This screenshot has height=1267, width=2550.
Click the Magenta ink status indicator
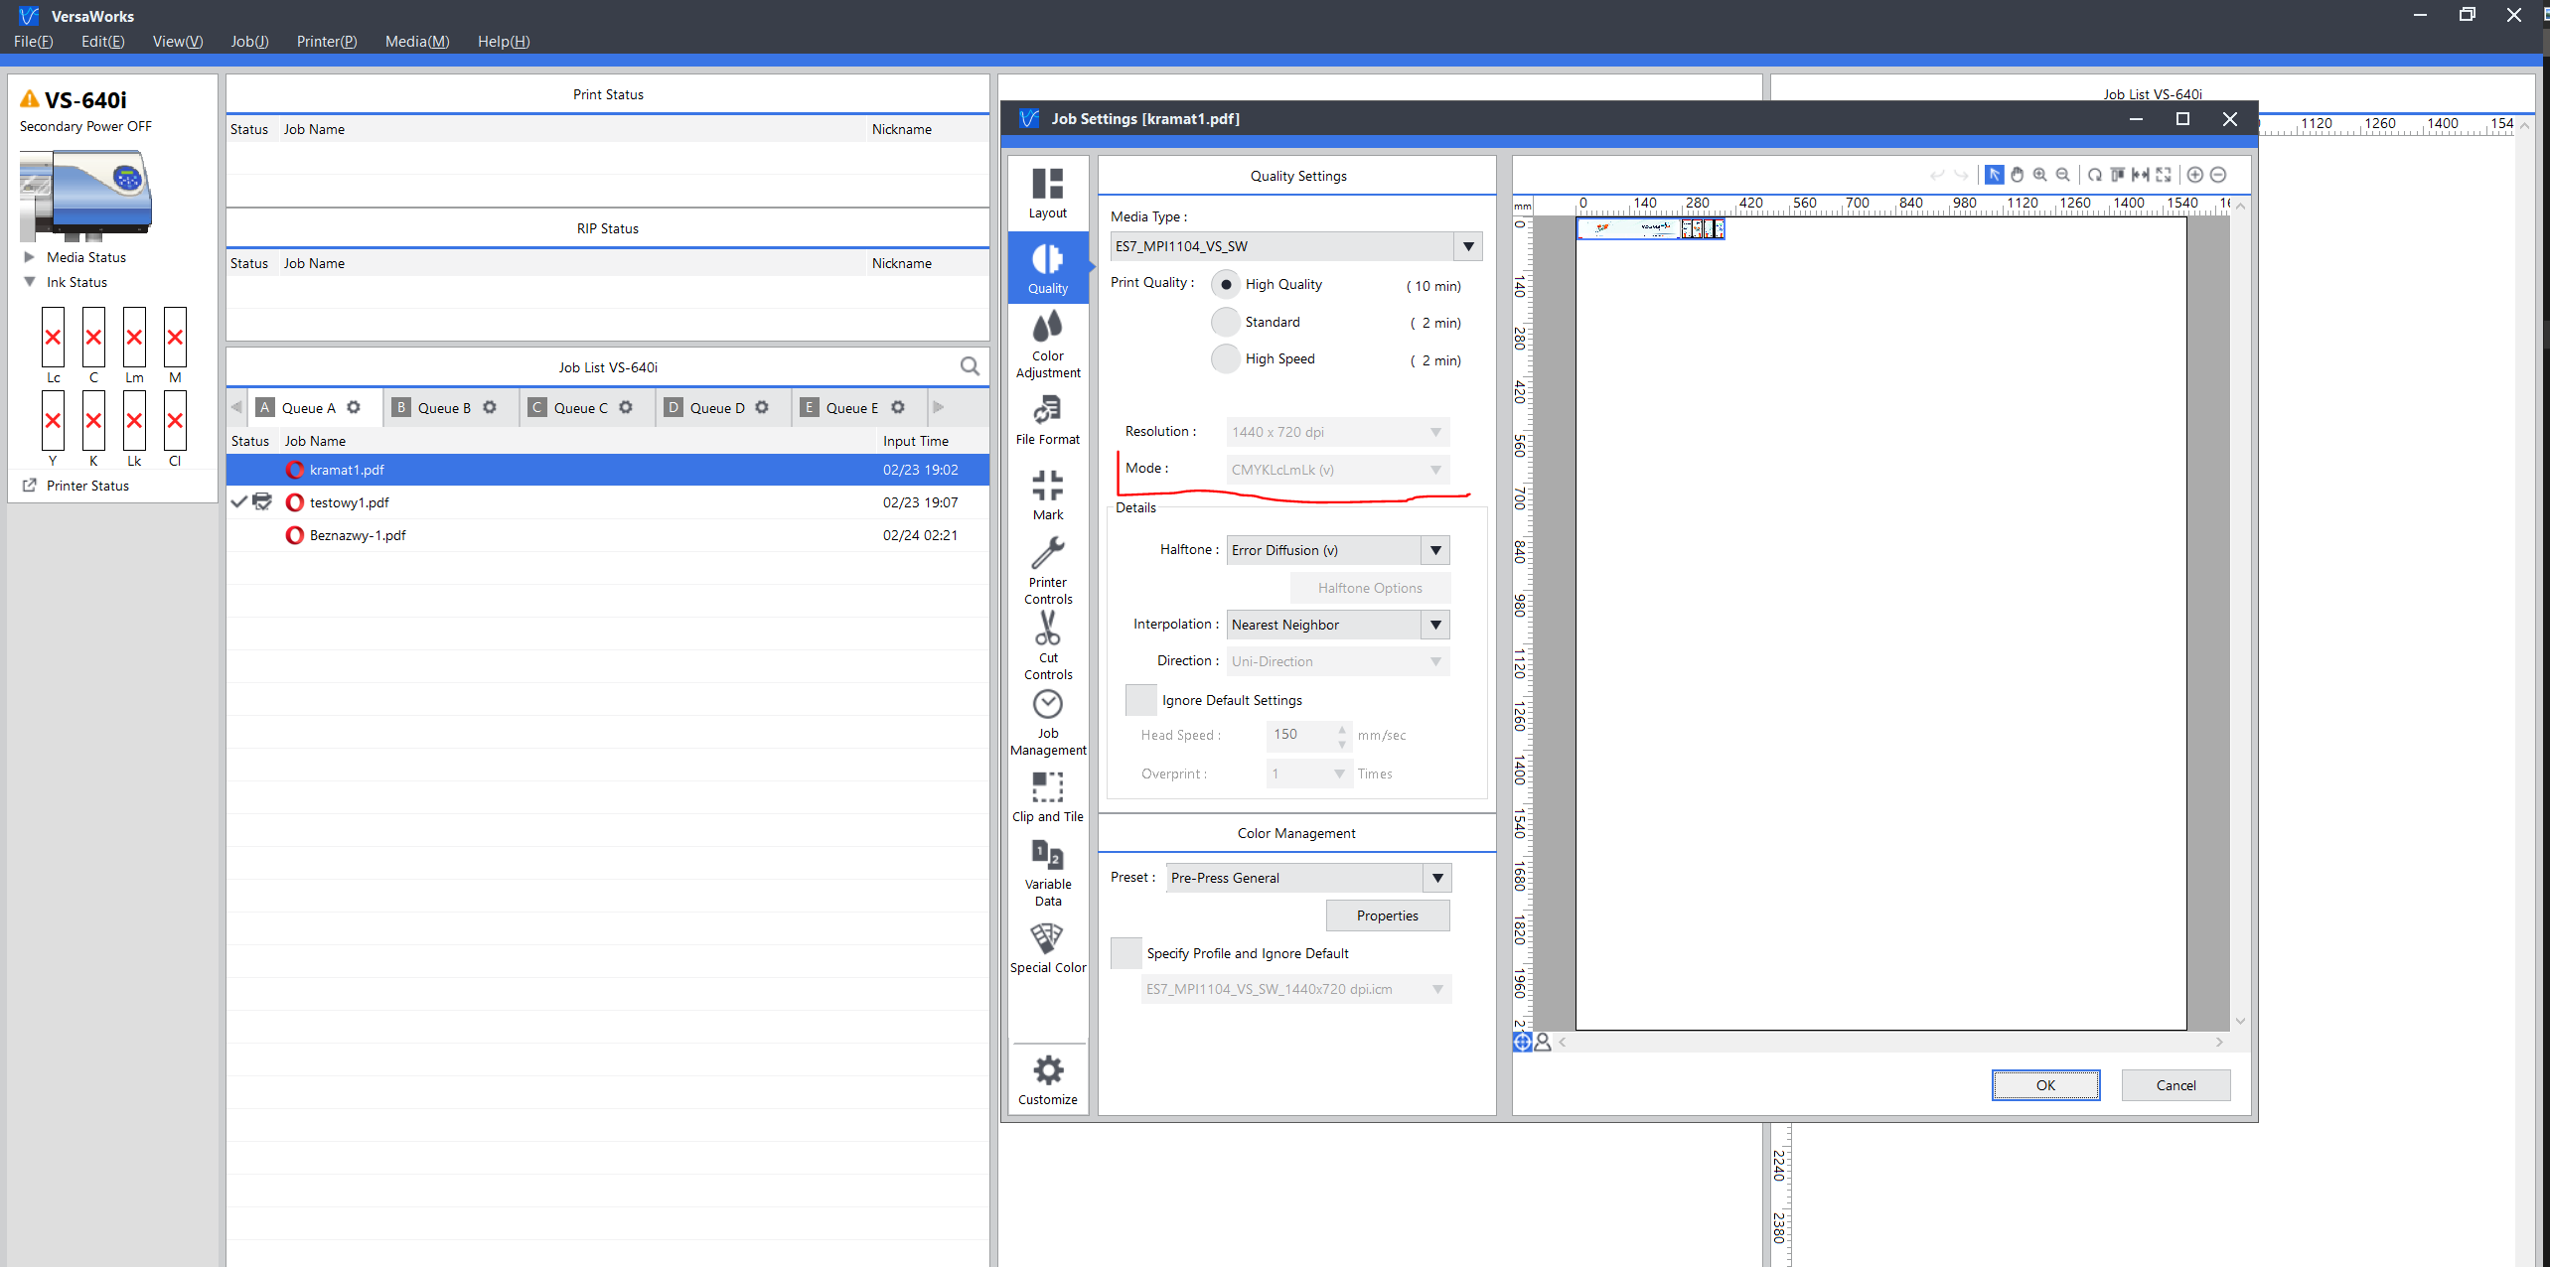pos(175,338)
